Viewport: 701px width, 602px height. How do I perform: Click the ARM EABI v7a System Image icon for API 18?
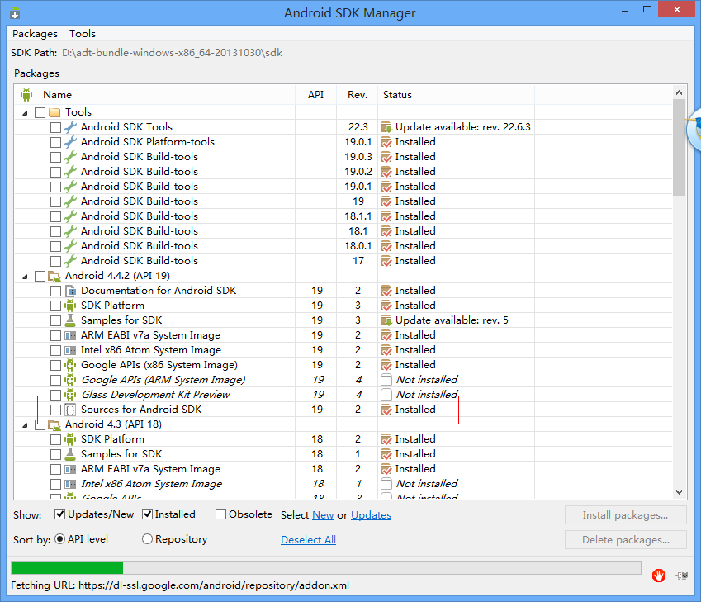click(70, 469)
